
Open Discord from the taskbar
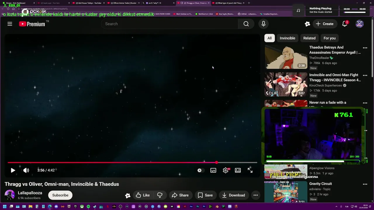click(56, 206)
